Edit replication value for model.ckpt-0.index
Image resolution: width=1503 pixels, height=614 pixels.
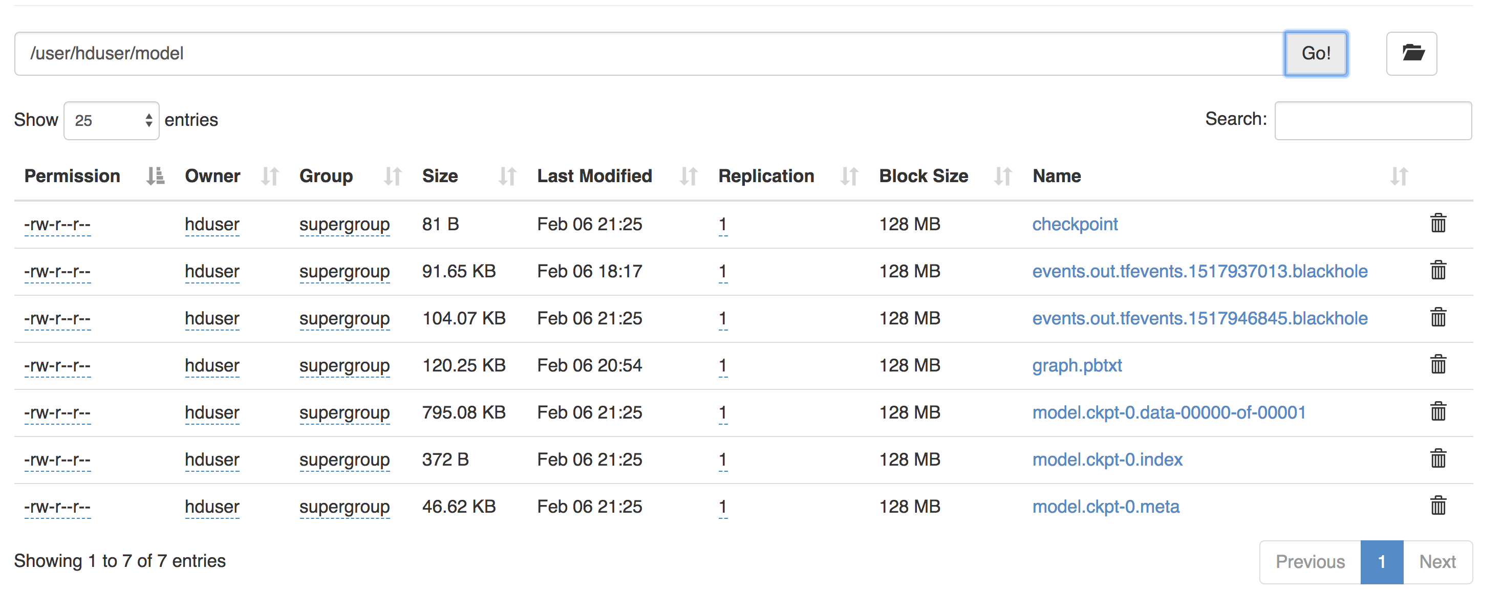click(722, 459)
